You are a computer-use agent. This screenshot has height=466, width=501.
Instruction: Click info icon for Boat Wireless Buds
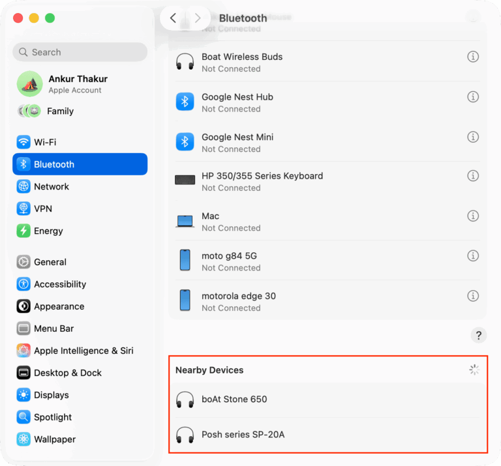click(x=473, y=57)
